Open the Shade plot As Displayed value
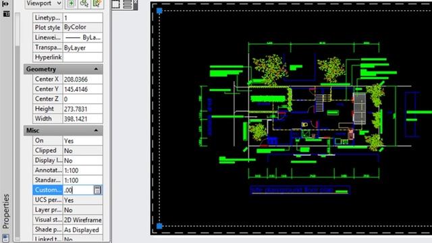This screenshot has height=243, width=432. tap(82, 230)
